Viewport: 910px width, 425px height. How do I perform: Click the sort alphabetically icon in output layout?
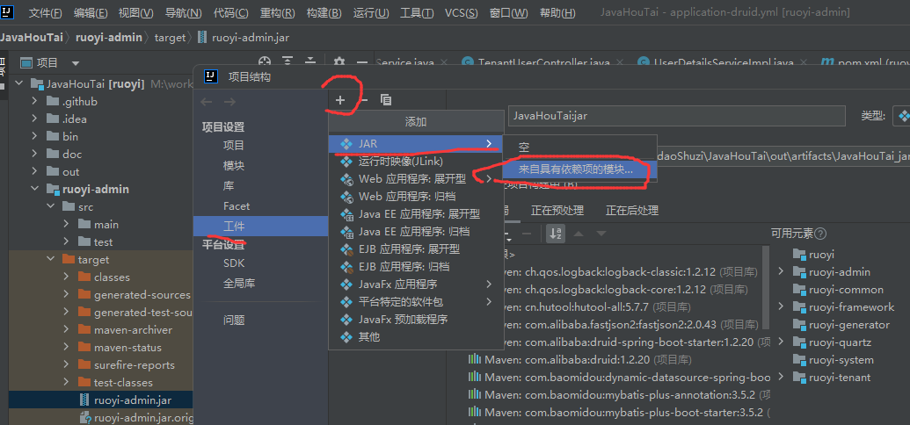pyautogui.click(x=556, y=234)
